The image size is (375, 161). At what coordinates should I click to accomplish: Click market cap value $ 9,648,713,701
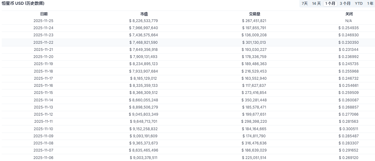tap(144, 121)
